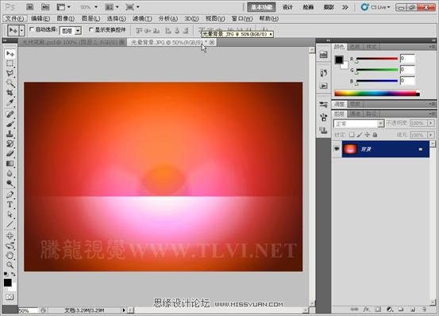439x316 pixels.
Task: Select the Horizontal Type tool
Action: pyautogui.click(x=10, y=204)
